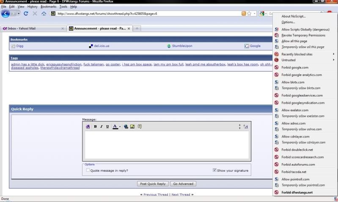Click the browser Back button
338x202 pixels.
(5, 13)
